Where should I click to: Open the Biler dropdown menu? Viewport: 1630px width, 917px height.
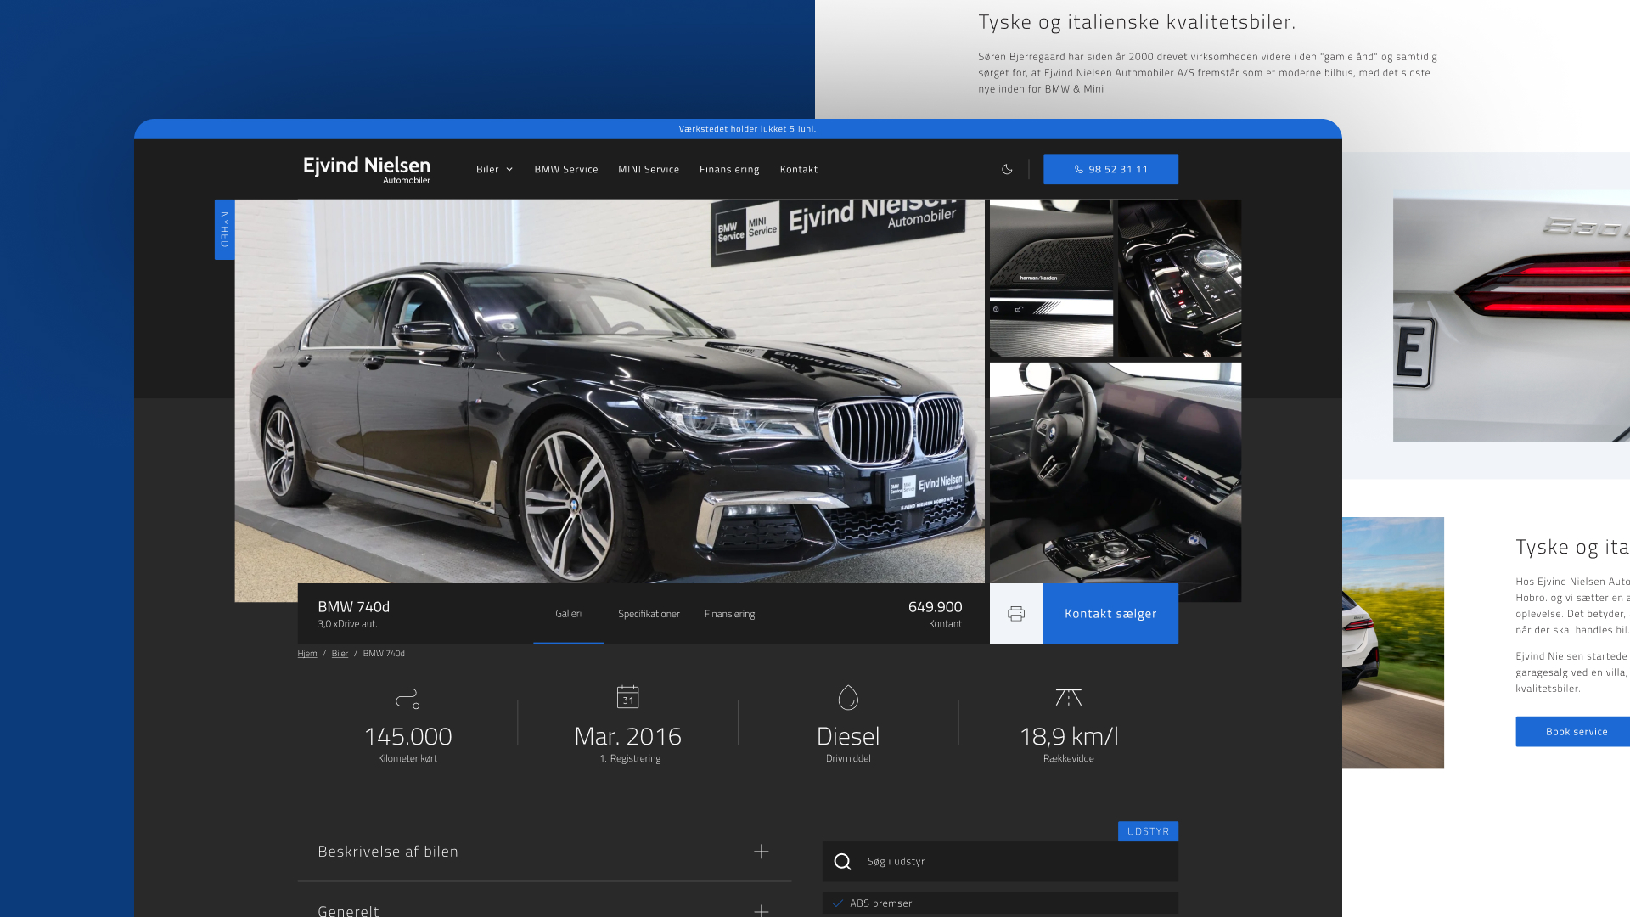494,169
